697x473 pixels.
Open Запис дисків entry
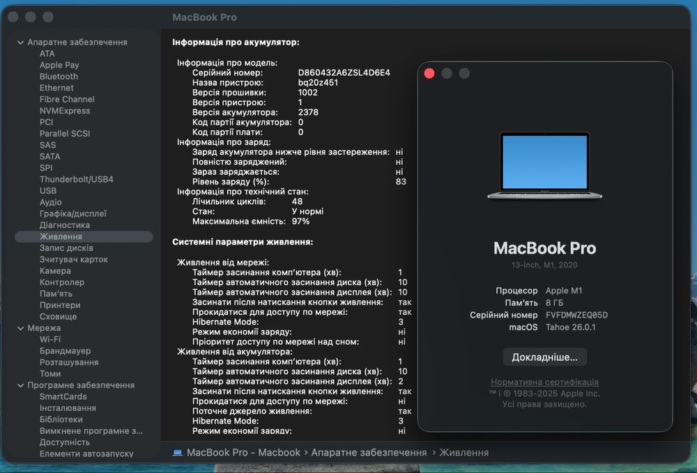click(66, 248)
